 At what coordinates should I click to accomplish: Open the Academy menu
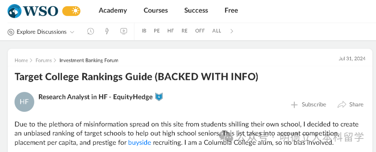113,10
